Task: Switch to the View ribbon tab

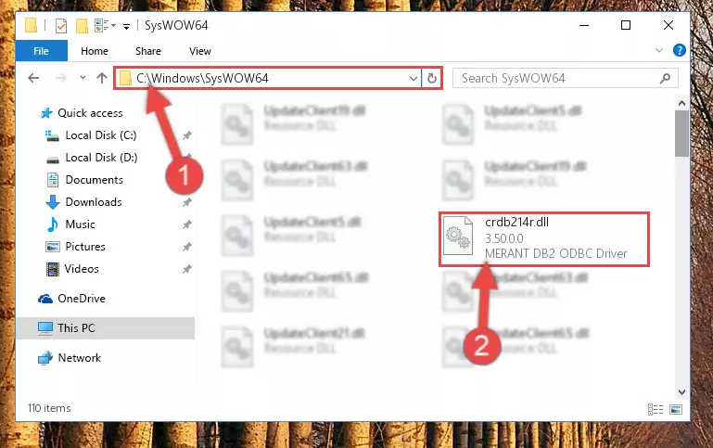Action: coord(200,51)
